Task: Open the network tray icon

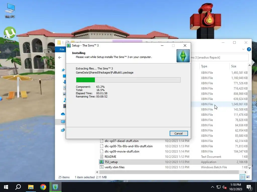Action: click(219, 187)
